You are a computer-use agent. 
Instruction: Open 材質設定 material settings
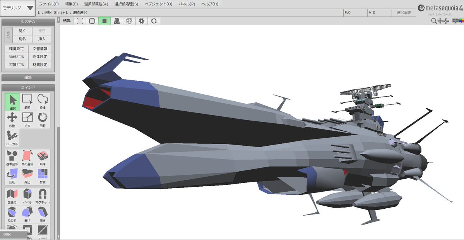pyautogui.click(x=40, y=65)
